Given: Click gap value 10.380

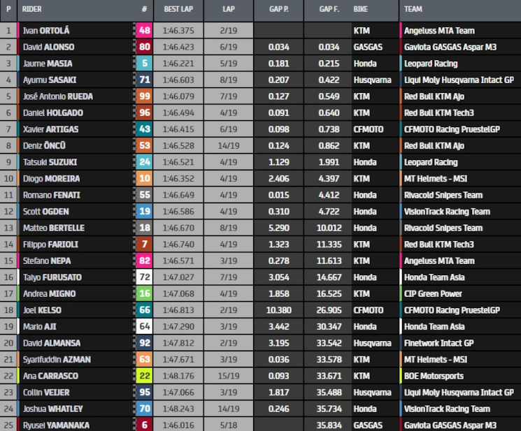Looking at the screenshot, I should 279,310.
